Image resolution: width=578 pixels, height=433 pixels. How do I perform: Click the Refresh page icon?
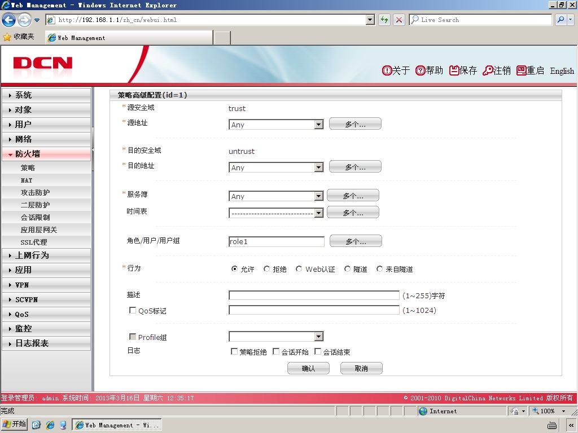pyautogui.click(x=384, y=20)
